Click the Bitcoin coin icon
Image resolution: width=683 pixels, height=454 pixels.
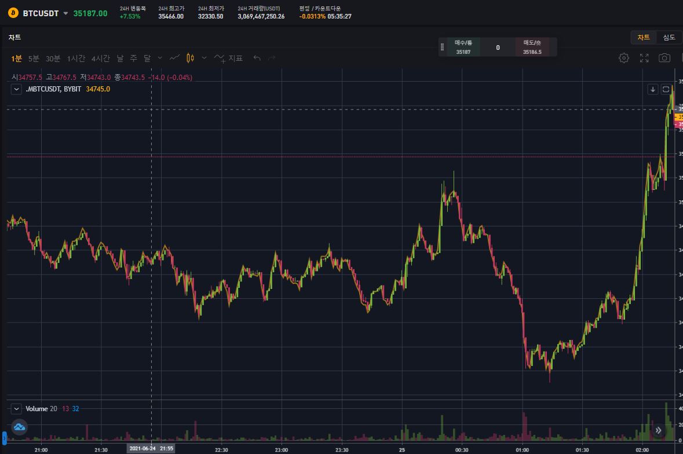(x=13, y=13)
